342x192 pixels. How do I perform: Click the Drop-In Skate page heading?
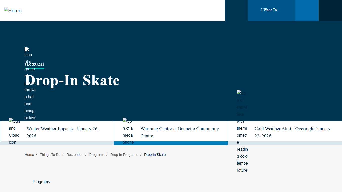point(72,80)
